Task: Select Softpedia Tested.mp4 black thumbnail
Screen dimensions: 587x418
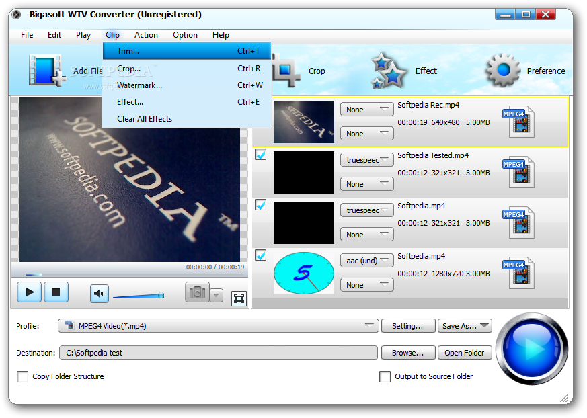Action: [x=304, y=172]
